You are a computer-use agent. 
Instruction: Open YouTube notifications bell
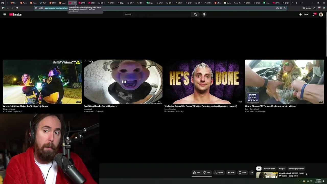[314, 15]
